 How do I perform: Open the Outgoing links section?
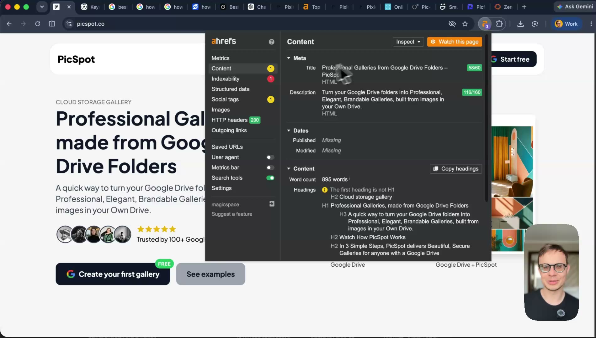click(229, 131)
